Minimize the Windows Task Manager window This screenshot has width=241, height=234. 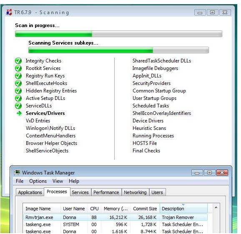pyautogui.click(x=197, y=173)
